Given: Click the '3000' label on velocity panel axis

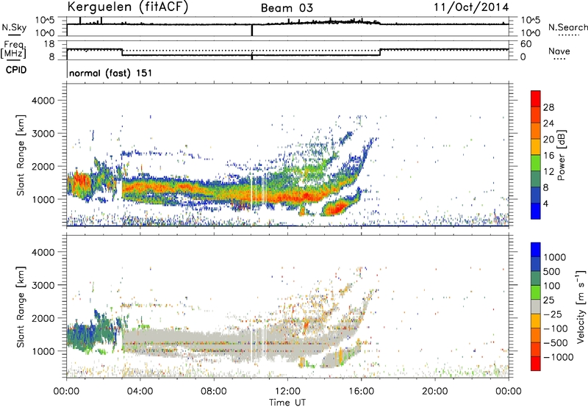Looking at the screenshot, I should pos(43,285).
